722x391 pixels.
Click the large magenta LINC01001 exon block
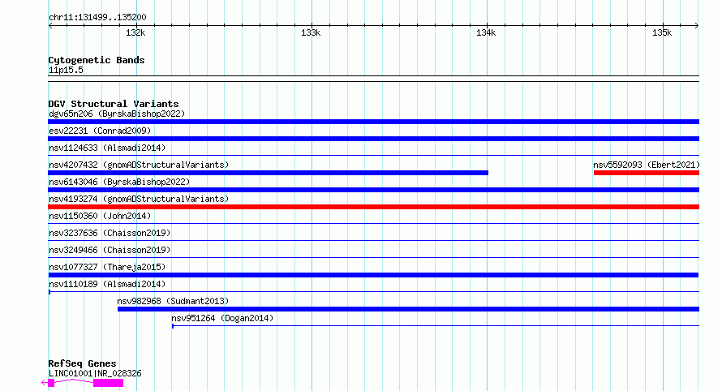click(x=108, y=383)
